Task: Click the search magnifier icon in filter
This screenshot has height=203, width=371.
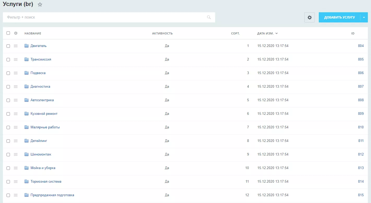Action: [209, 17]
